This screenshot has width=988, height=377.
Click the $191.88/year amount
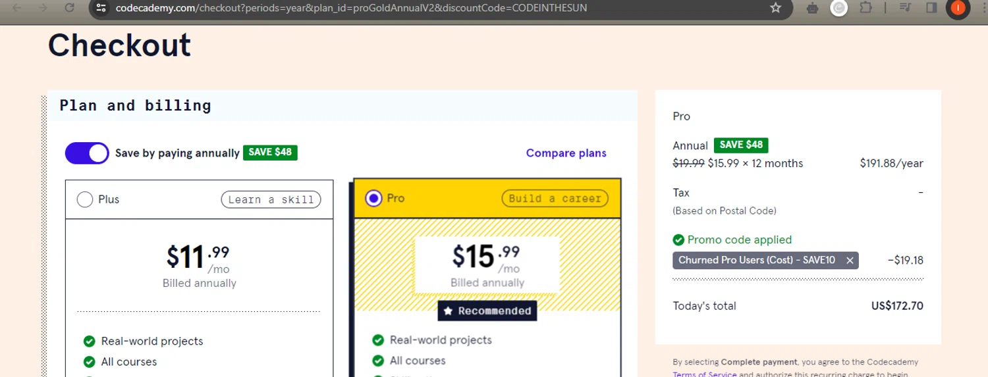pos(892,163)
